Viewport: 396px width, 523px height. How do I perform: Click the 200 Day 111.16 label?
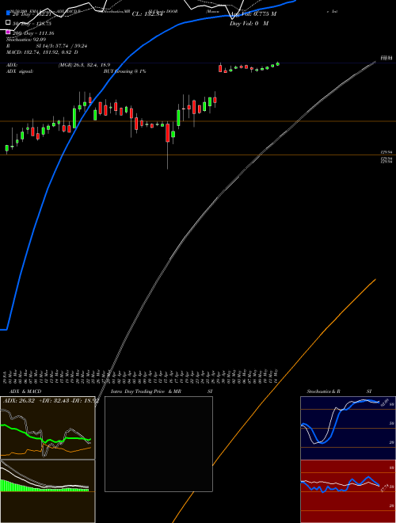click(x=33, y=33)
